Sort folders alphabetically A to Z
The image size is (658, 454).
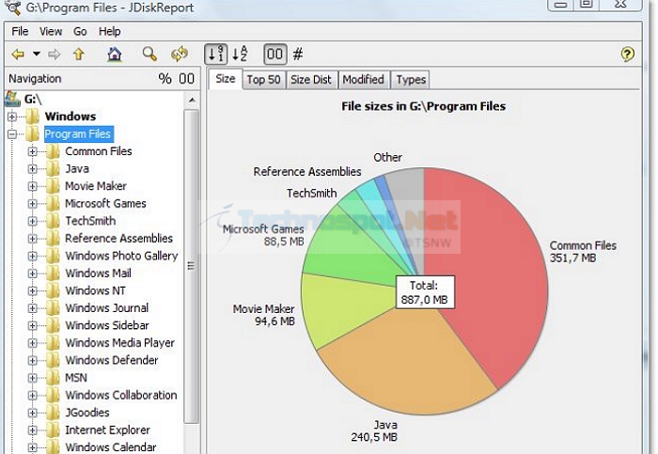coord(240,55)
